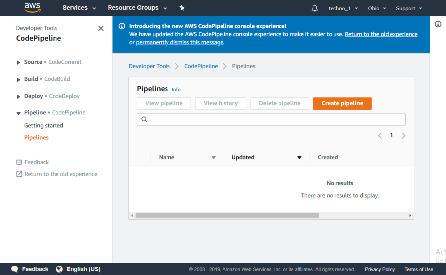Open the Resource Groups menu
Image resolution: width=446 pixels, height=275 pixels.
coord(137,8)
